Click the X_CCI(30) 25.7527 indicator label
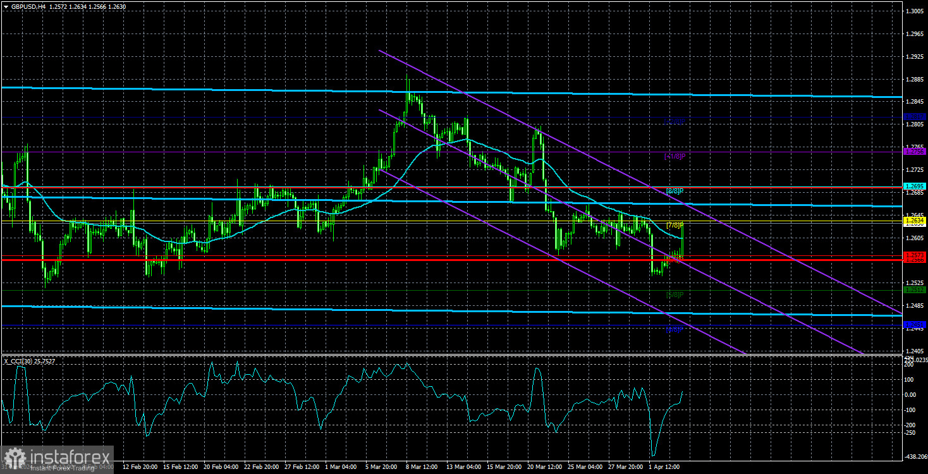The height and width of the screenshot is (474, 928). 29,361
